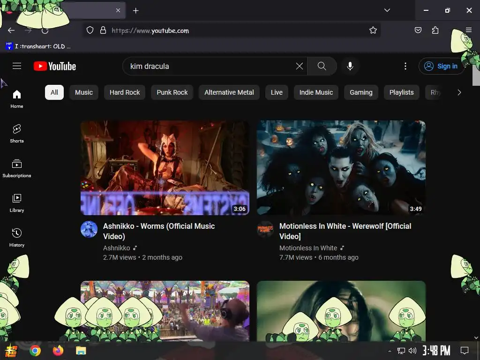Open YouTube settings three-dot menu
Image resolution: width=480 pixels, height=360 pixels.
click(x=405, y=66)
